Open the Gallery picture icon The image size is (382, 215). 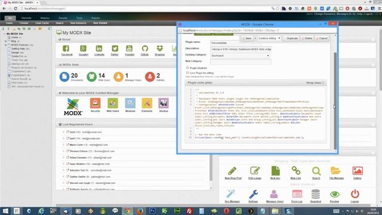coord(358,171)
